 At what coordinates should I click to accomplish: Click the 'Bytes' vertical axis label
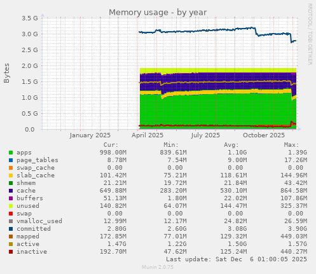click(6, 73)
